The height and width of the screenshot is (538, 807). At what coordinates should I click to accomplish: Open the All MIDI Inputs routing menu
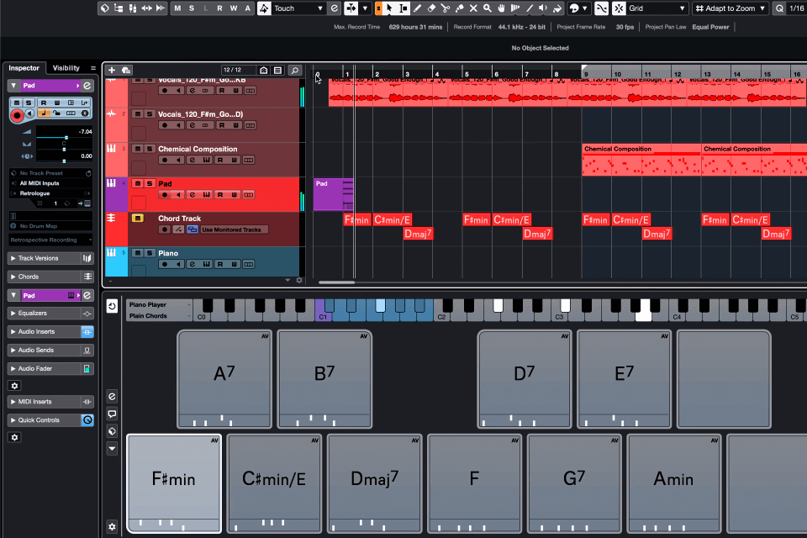(x=51, y=183)
